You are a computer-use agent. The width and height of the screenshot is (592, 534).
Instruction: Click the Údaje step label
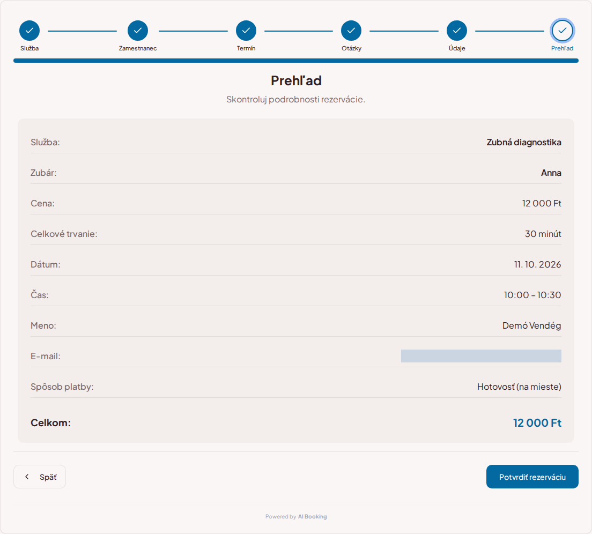tap(457, 48)
